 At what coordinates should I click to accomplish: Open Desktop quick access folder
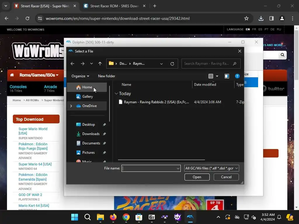pos(88,125)
